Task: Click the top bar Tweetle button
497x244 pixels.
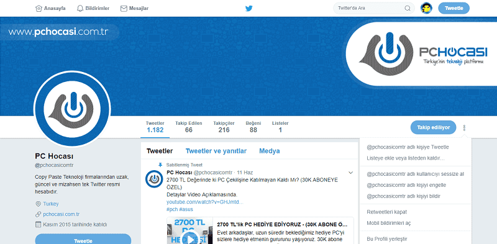Action: pyautogui.click(x=454, y=8)
